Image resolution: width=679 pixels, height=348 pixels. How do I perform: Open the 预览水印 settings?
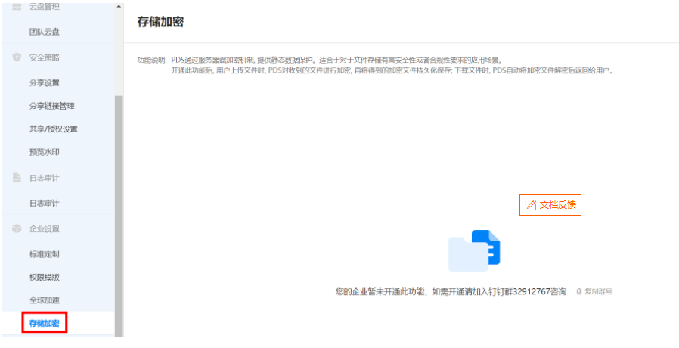45,152
